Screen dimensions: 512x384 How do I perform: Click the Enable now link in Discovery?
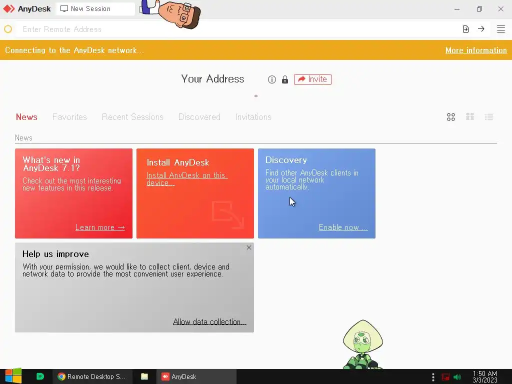coord(343,227)
